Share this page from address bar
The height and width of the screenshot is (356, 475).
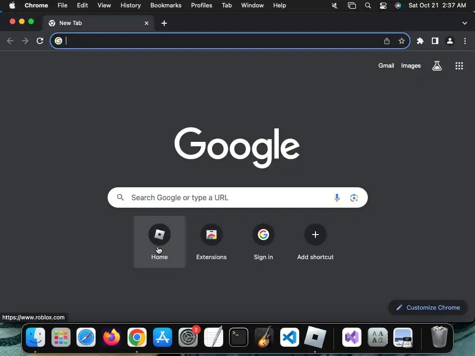click(387, 41)
